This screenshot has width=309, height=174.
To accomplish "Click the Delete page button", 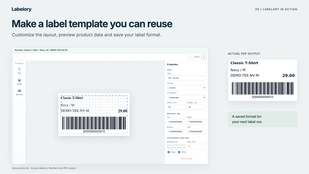I will tap(186, 159).
